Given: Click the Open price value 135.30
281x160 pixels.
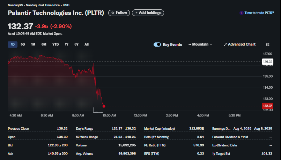Looking at the screenshot, I should [x=62, y=137].
